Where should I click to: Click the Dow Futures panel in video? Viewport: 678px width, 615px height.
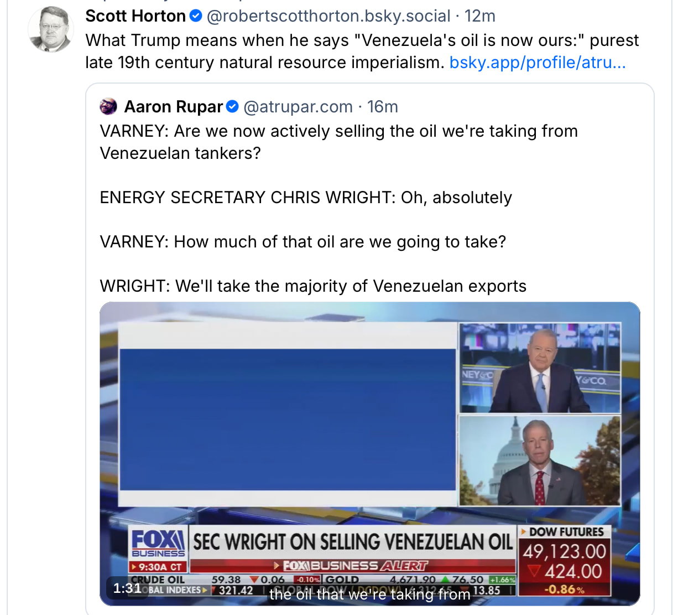(x=564, y=561)
